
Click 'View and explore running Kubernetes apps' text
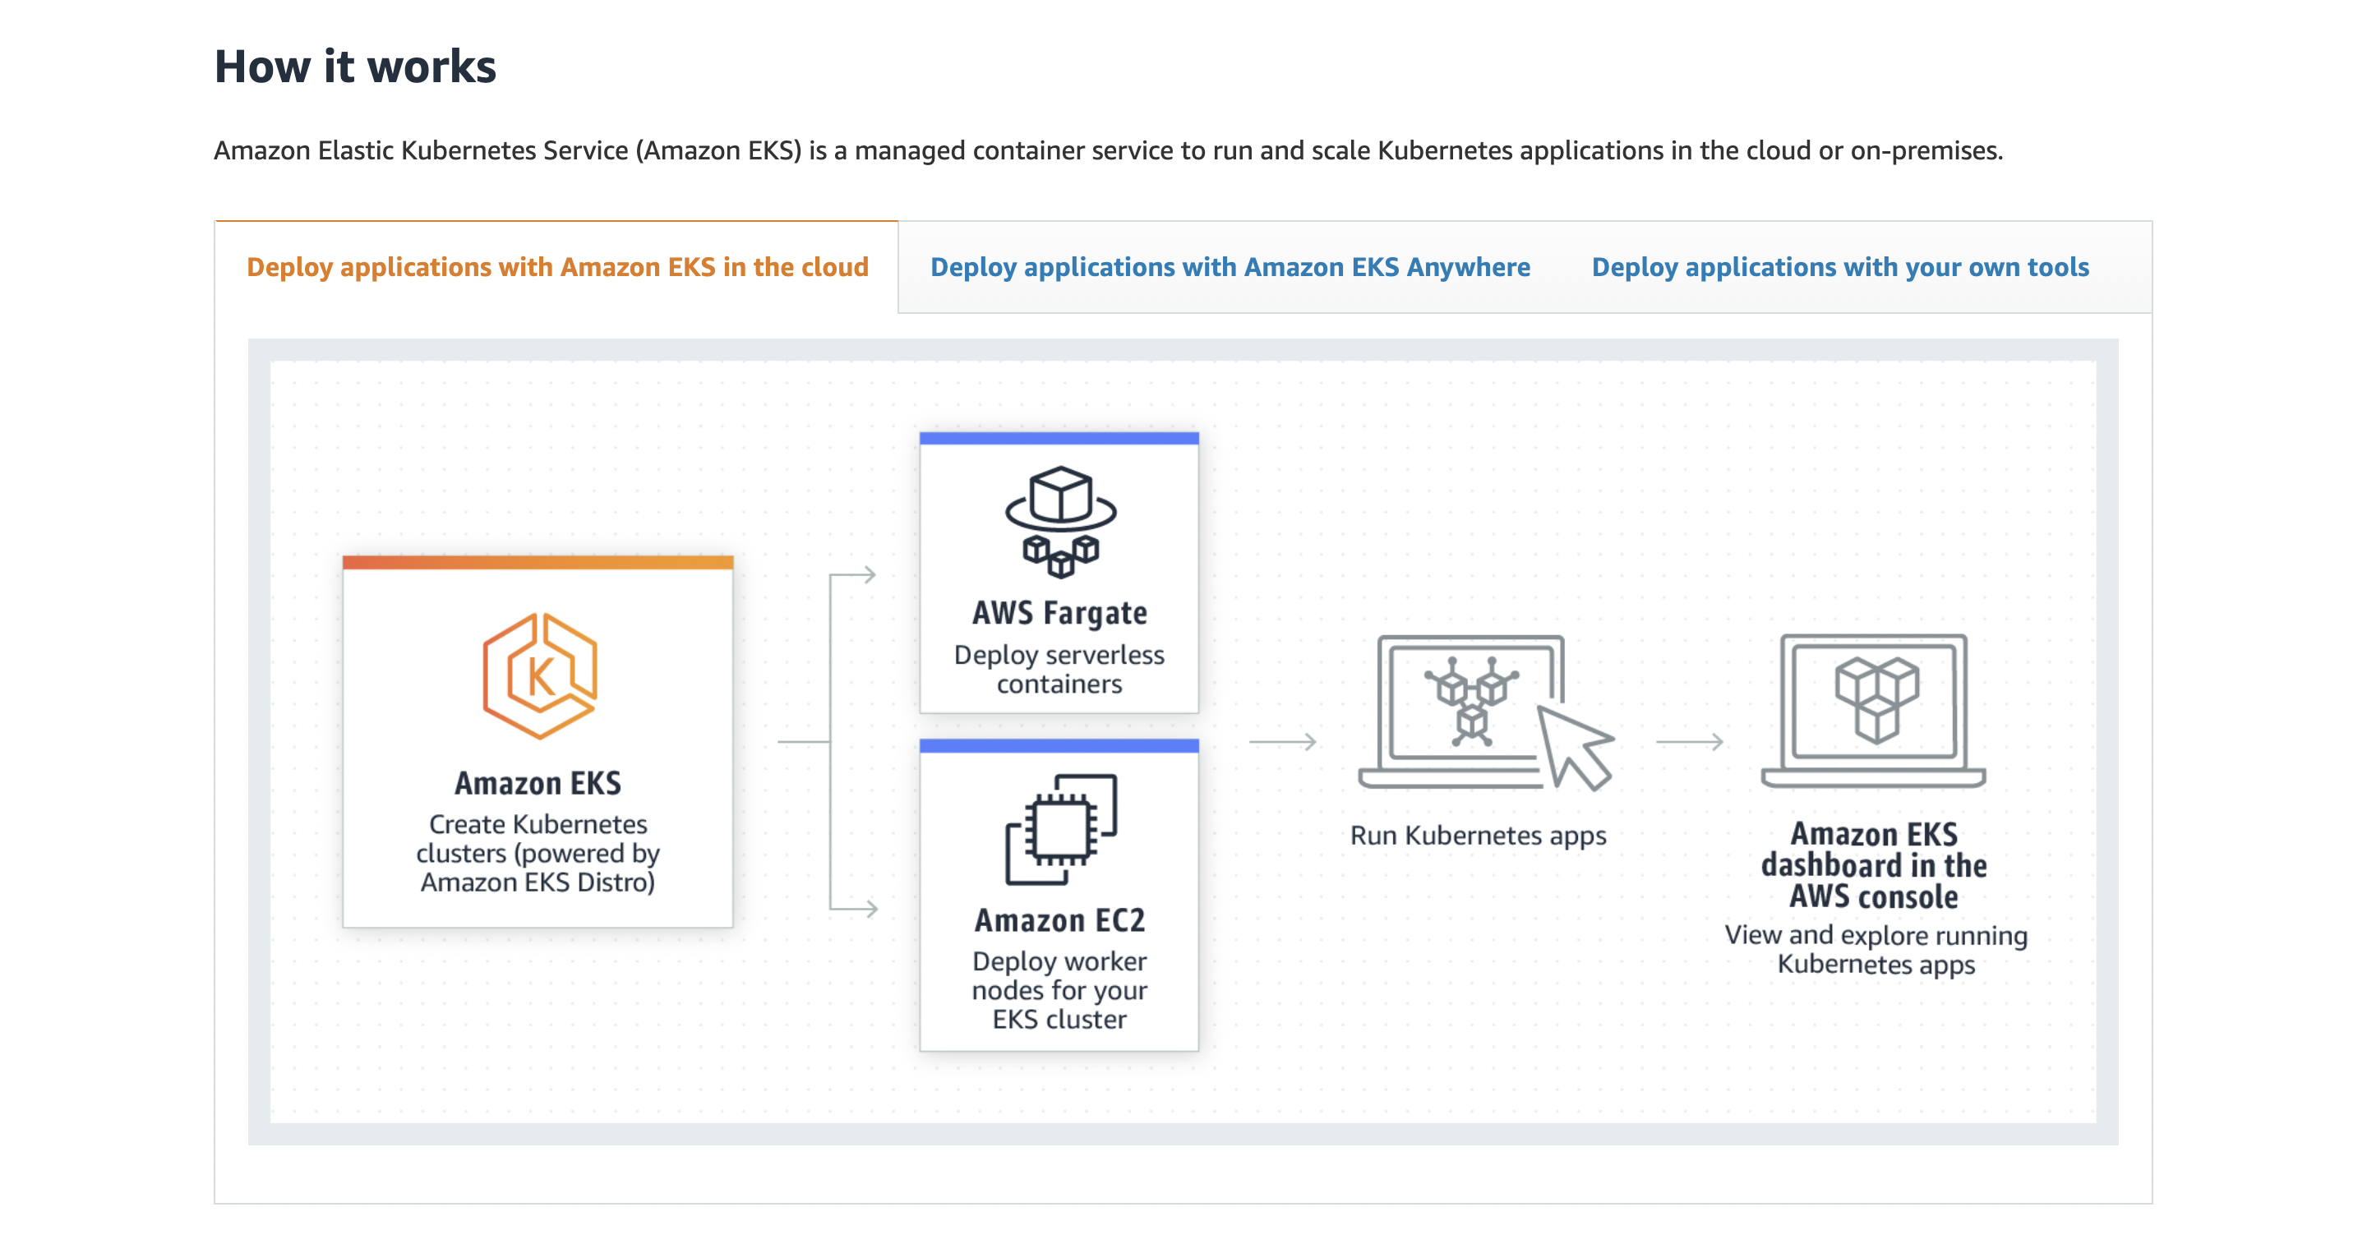pos(1876,949)
